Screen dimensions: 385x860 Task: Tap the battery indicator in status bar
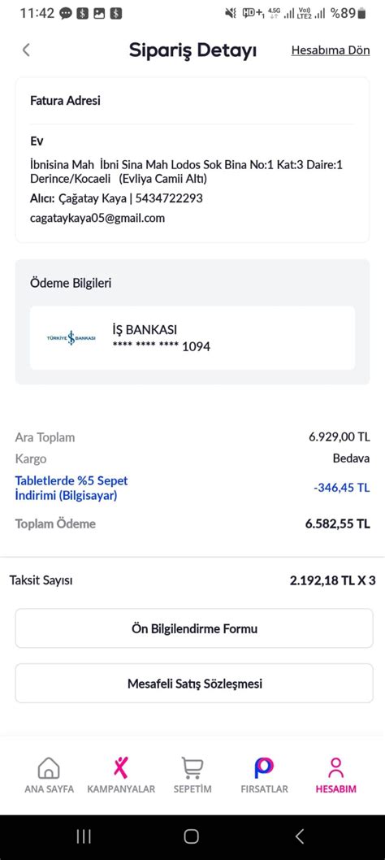click(x=361, y=13)
